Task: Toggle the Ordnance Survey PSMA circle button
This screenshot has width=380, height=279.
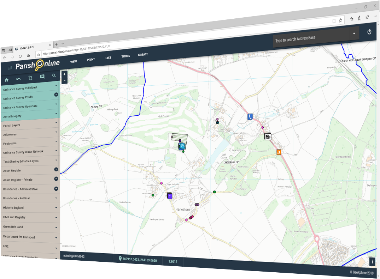Action: 56,95
